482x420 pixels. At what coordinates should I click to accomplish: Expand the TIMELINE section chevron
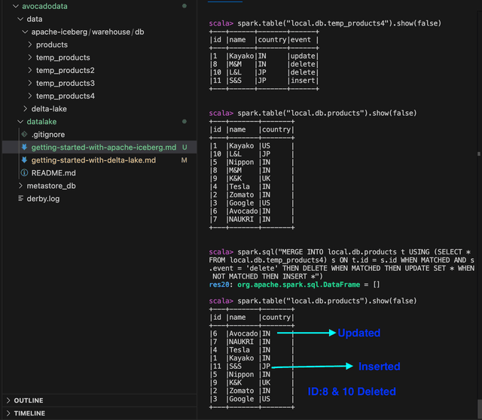pos(8,413)
